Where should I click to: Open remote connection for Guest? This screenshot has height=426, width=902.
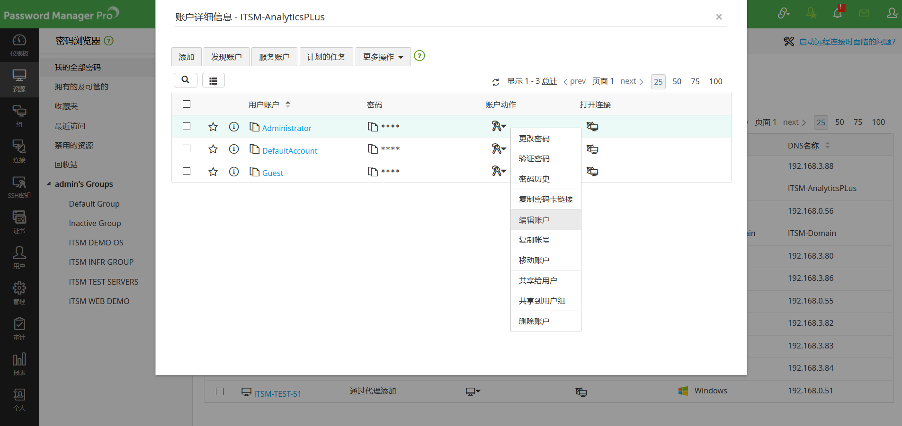point(592,171)
